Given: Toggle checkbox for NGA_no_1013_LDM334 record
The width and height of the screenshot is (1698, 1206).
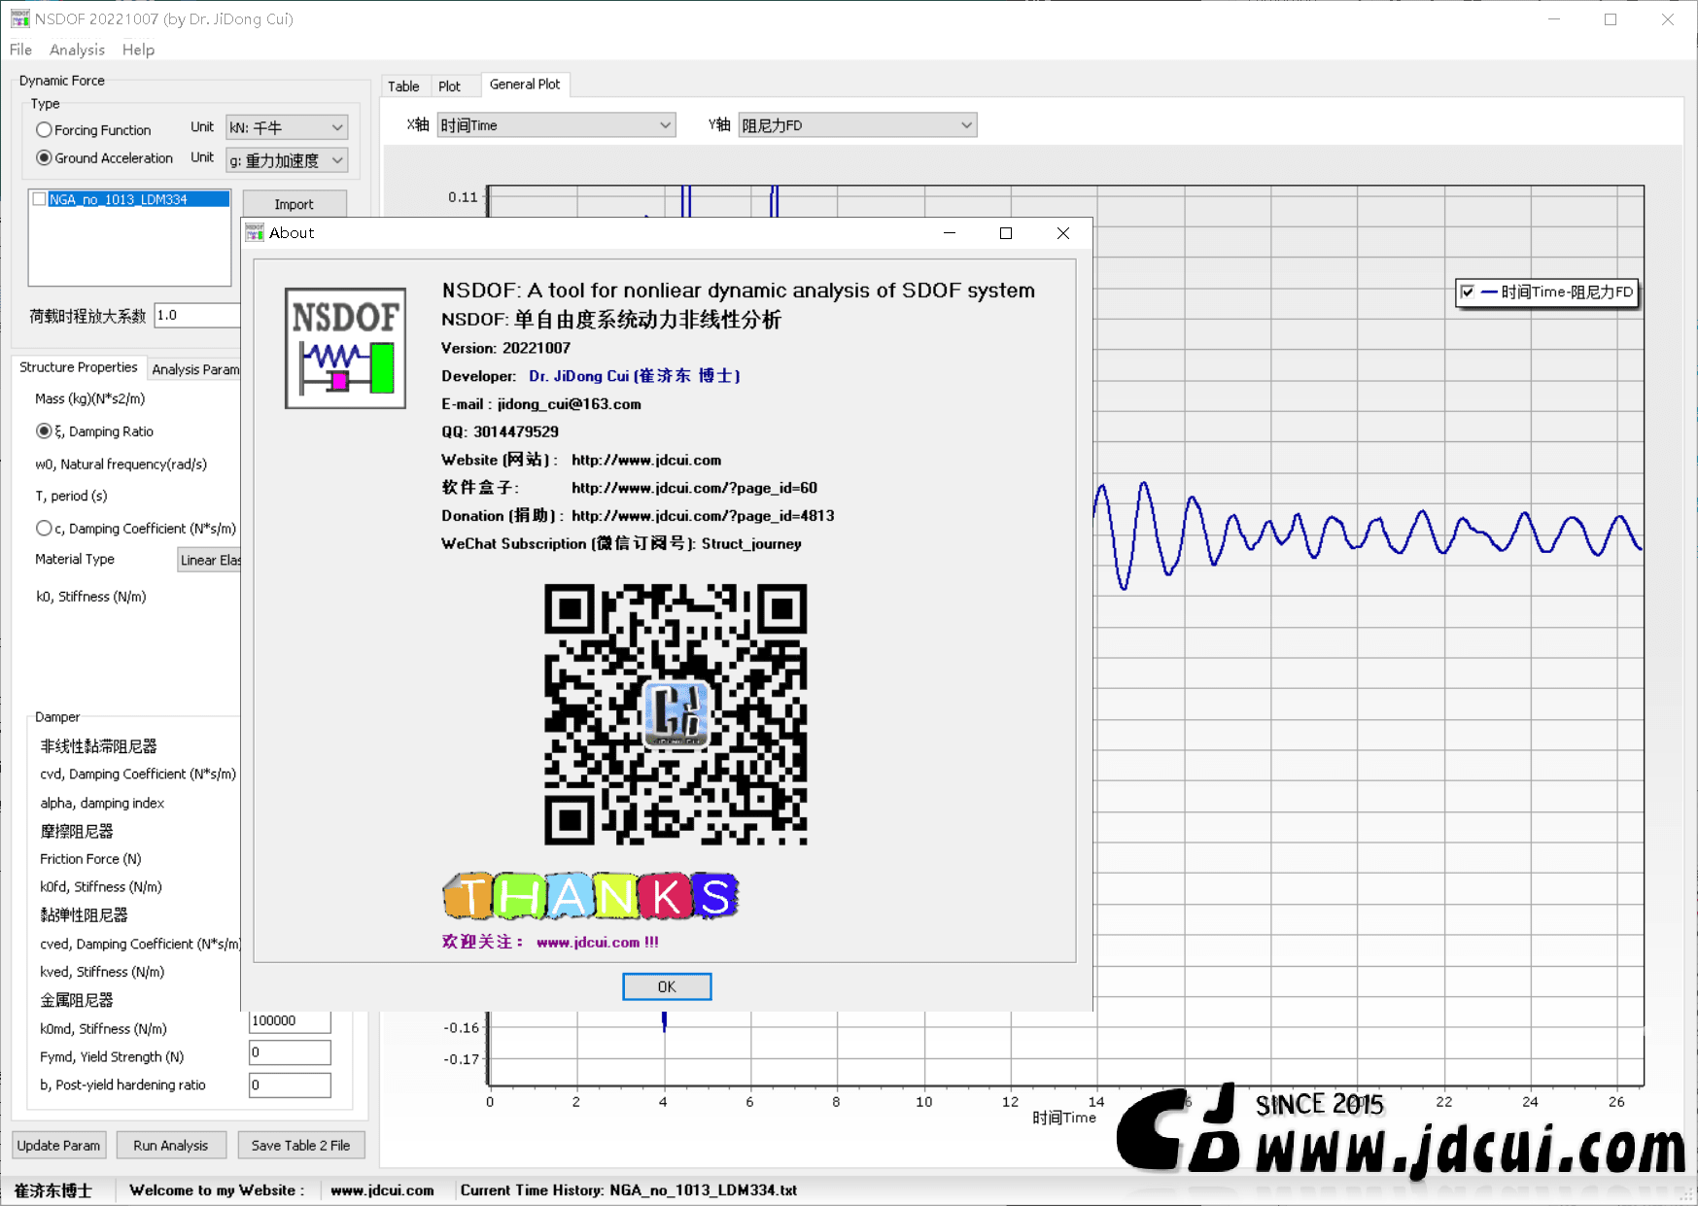Looking at the screenshot, I should point(40,199).
